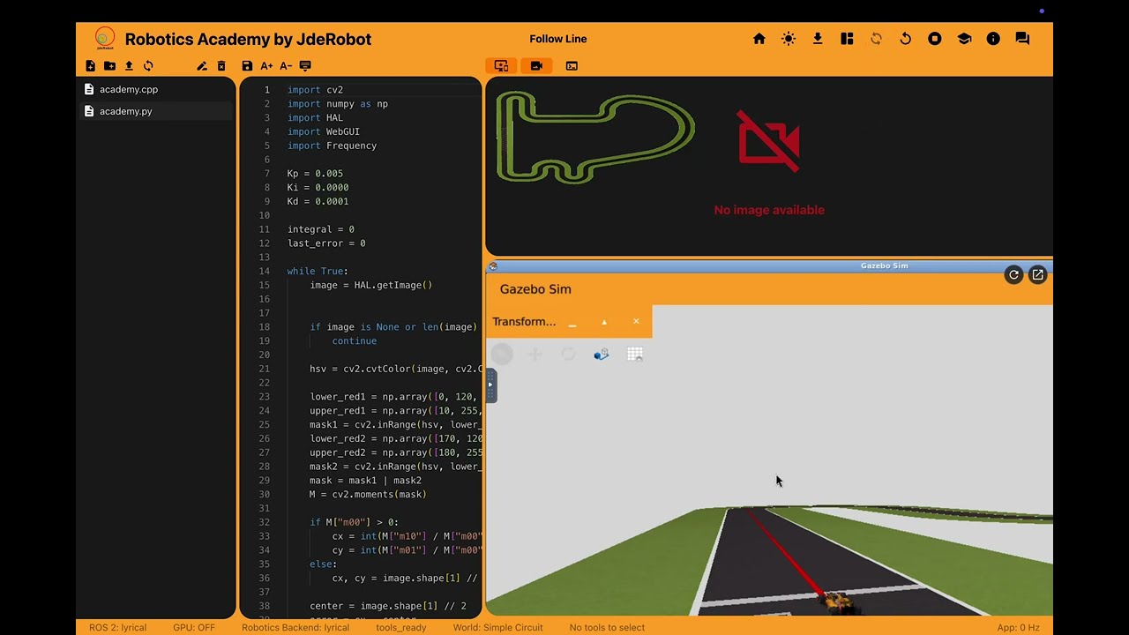
Task: Open academy.cpp file
Action: [x=156, y=89]
